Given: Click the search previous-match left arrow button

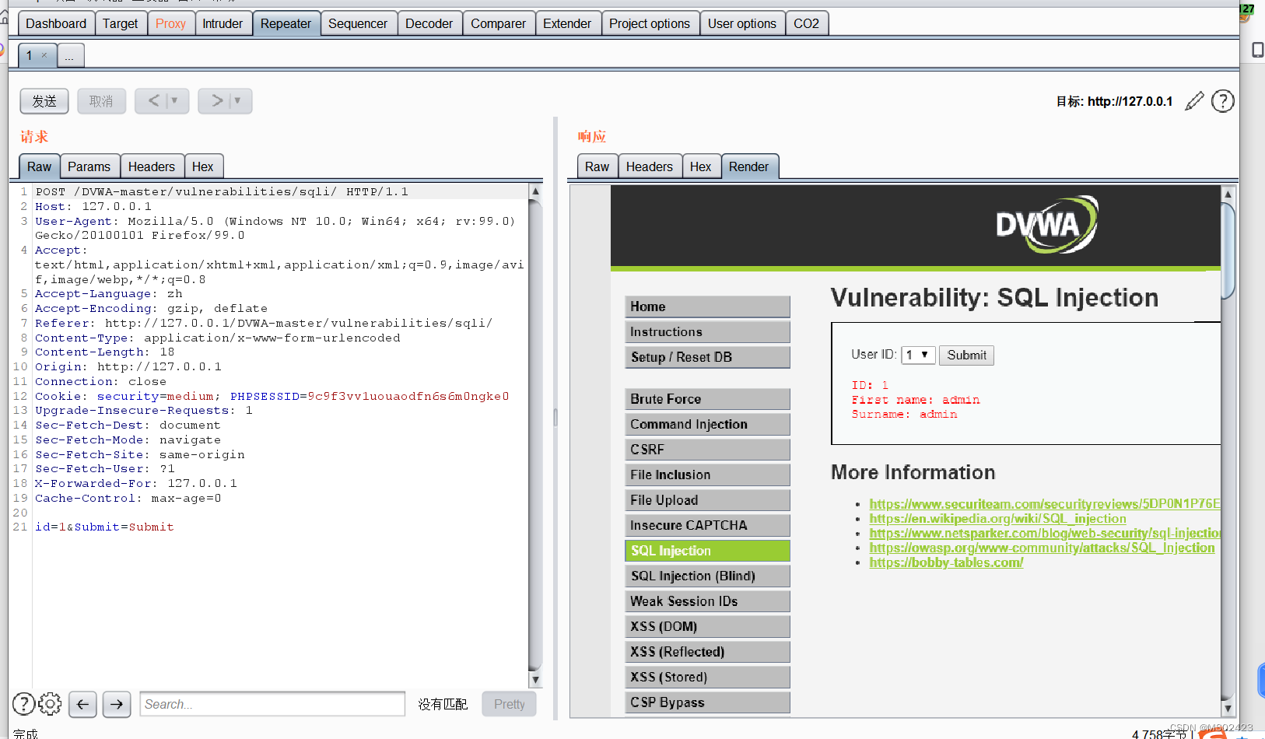Looking at the screenshot, I should [82, 704].
